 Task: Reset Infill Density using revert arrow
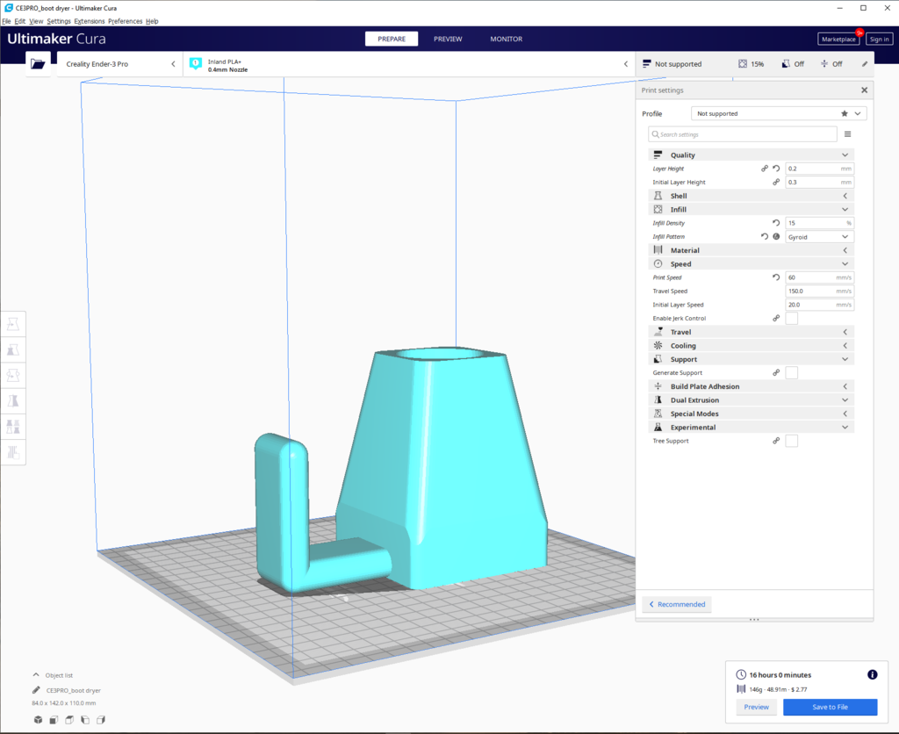[x=776, y=223]
